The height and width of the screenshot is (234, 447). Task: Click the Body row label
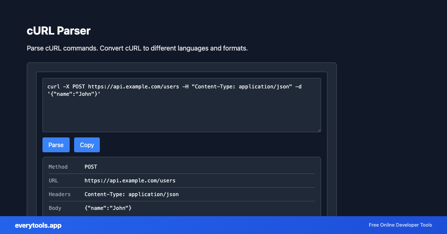click(x=55, y=208)
